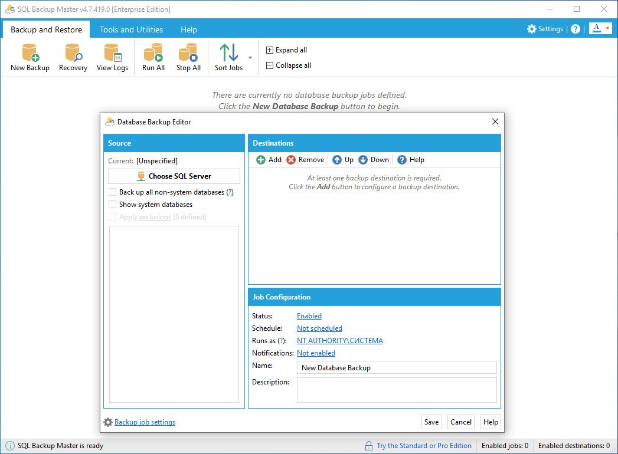618x454 pixels.
Task: Click the lock icon in the status bar
Action: pyautogui.click(x=368, y=446)
